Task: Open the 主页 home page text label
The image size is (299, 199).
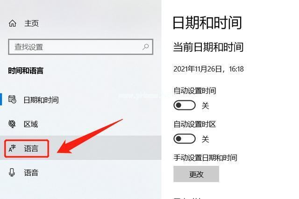Action: click(x=31, y=23)
